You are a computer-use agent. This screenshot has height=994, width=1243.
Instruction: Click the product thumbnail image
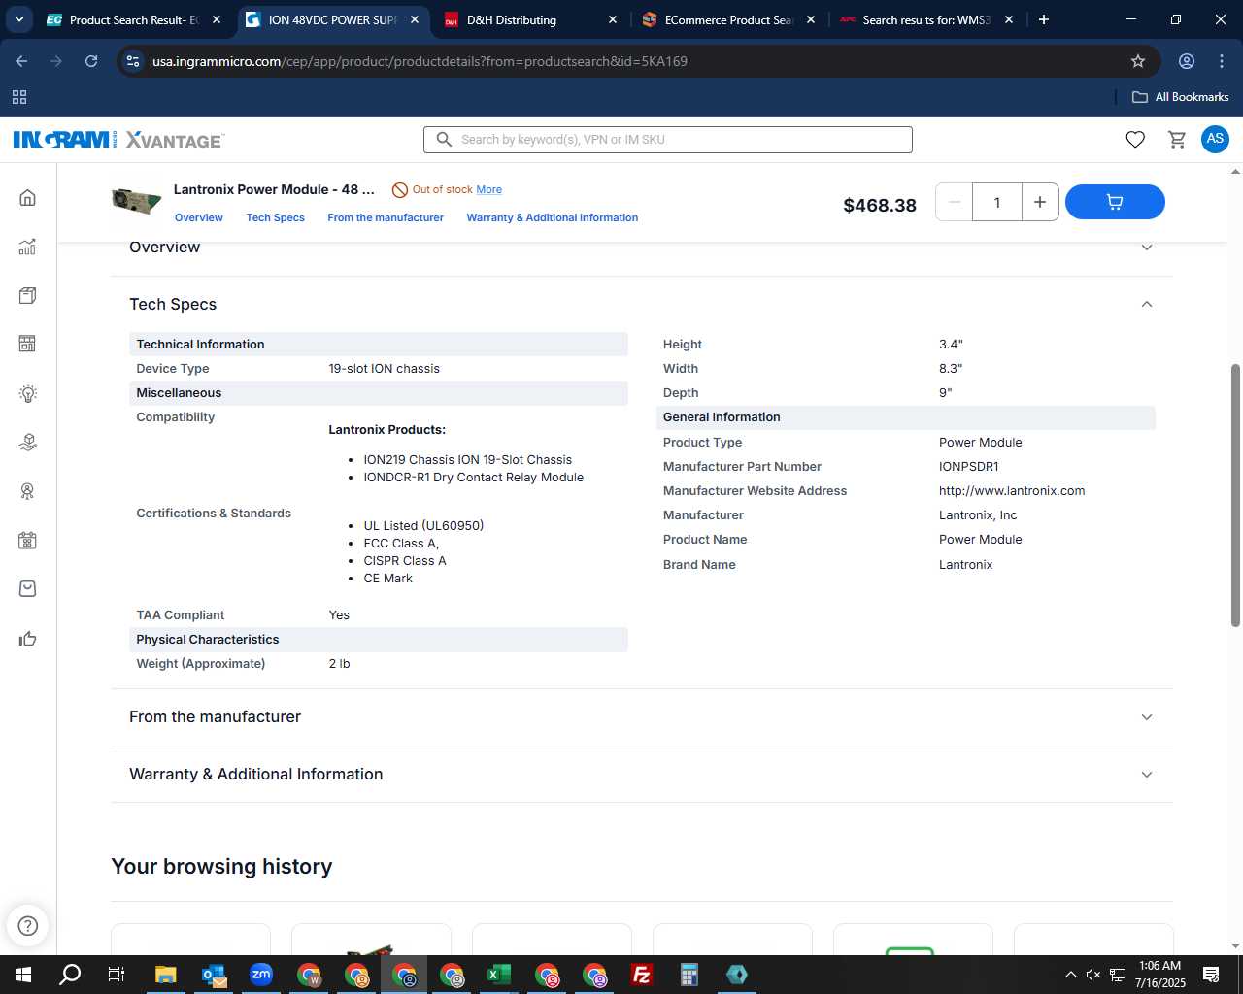tap(136, 202)
